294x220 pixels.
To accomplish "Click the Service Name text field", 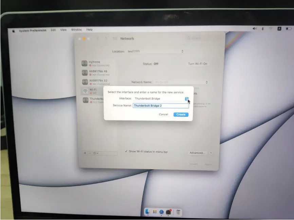I will pos(161,106).
